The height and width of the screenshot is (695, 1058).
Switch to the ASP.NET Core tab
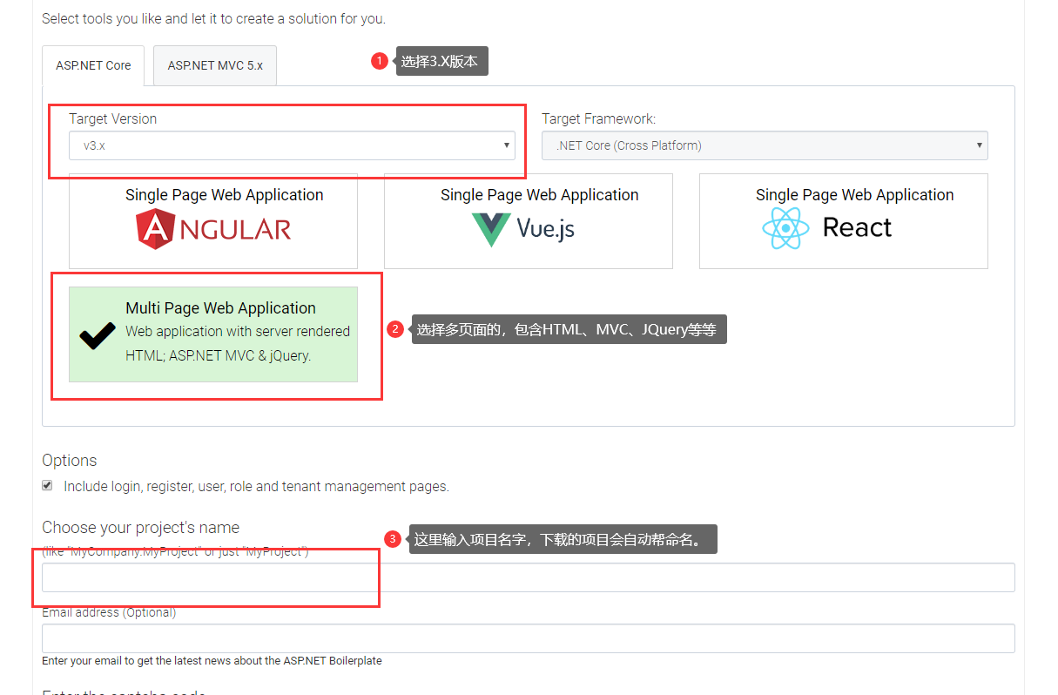coord(93,65)
